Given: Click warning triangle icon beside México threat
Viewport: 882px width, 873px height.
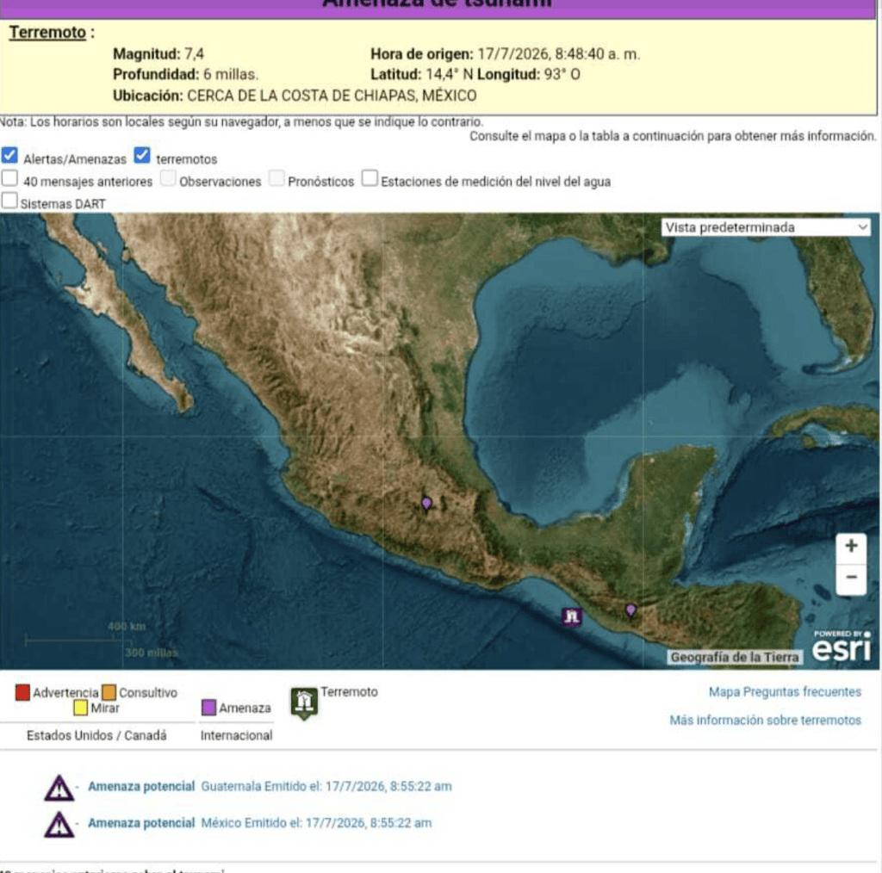Looking at the screenshot, I should (59, 825).
